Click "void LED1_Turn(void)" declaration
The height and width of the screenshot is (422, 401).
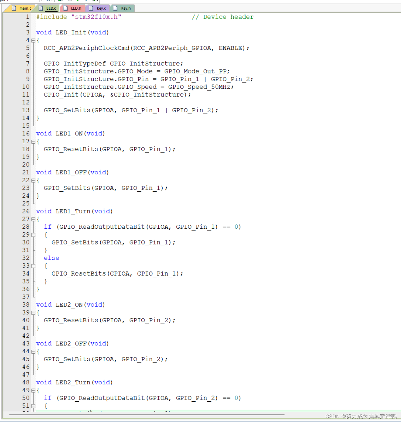(75, 211)
